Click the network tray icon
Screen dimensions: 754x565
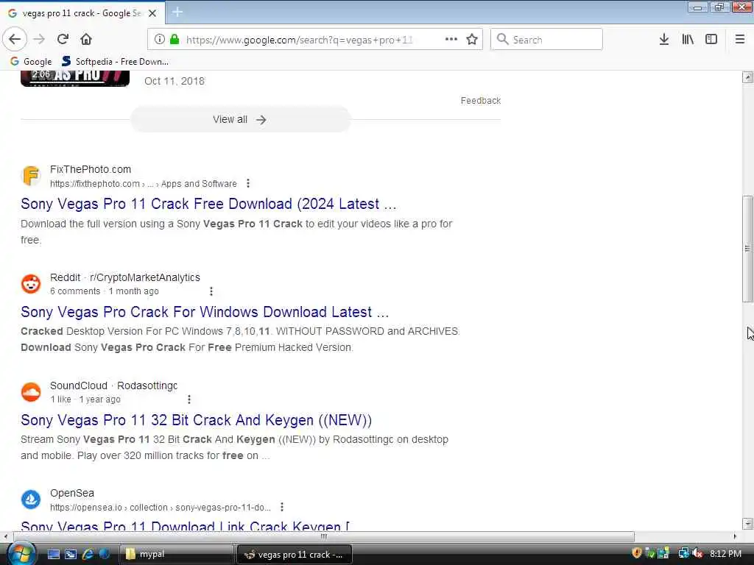[x=683, y=553]
